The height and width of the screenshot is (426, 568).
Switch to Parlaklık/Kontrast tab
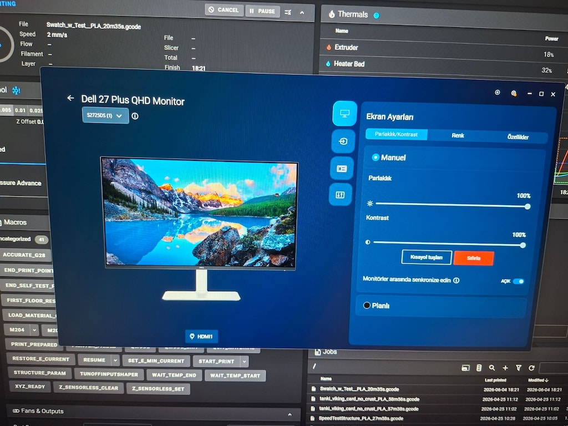click(396, 134)
